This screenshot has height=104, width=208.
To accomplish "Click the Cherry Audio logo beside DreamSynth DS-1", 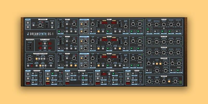I will (x=28, y=34).
